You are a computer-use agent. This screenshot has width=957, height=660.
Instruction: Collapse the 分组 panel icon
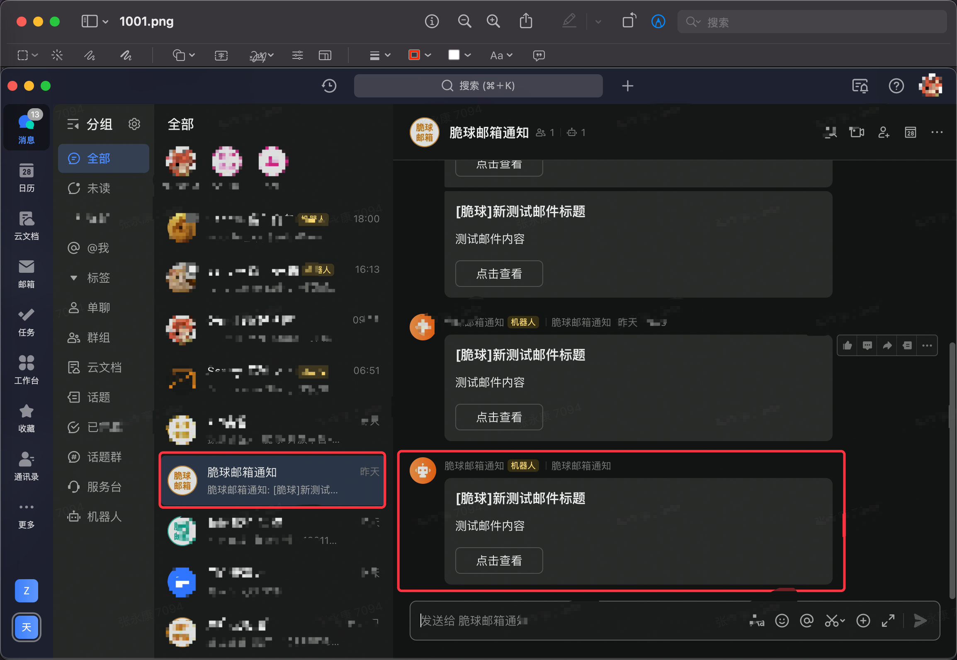click(x=73, y=124)
